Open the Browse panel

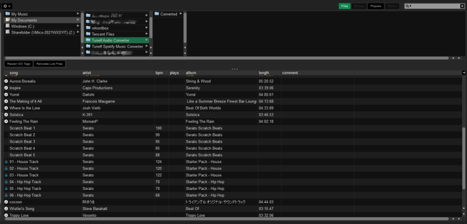tap(359, 6)
